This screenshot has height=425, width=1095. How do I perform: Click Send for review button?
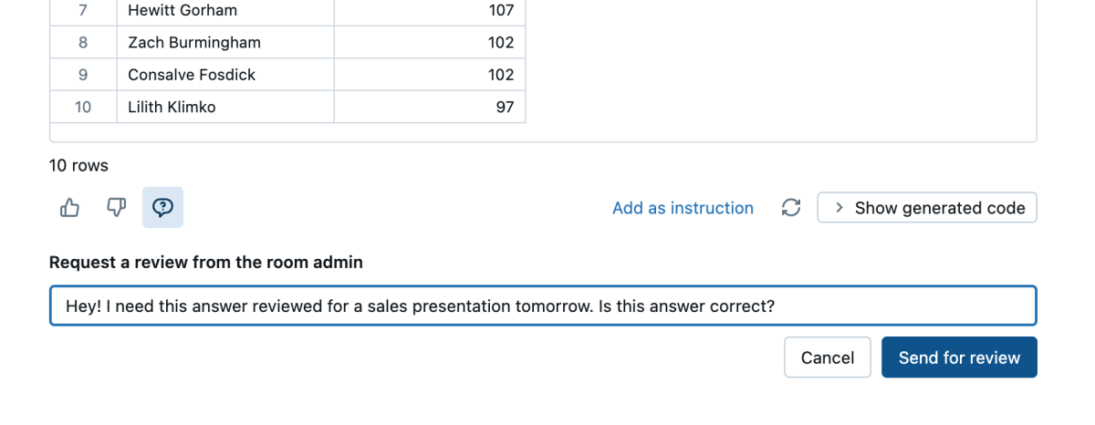[959, 358]
